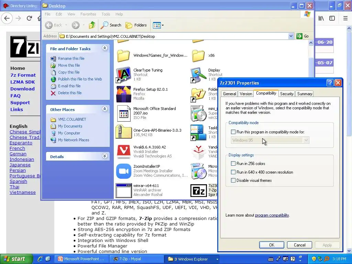Select the ZoomInstallerXP icon
The height and width of the screenshot is (264, 352).
pos(123,171)
